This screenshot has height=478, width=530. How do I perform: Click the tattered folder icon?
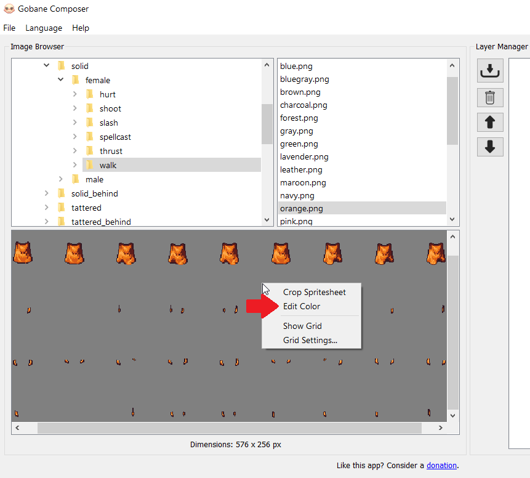coord(61,208)
